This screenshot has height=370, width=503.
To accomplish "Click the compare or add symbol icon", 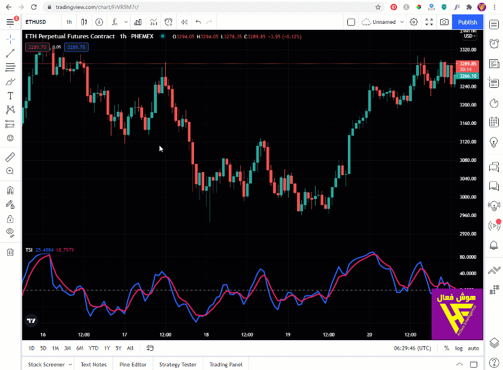I will point(99,22).
